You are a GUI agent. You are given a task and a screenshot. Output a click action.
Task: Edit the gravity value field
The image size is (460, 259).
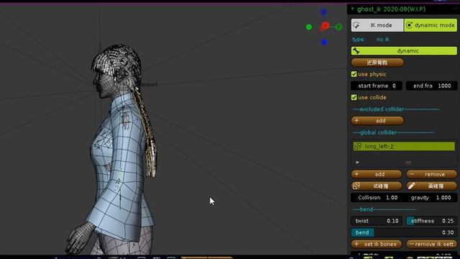tap(431, 198)
